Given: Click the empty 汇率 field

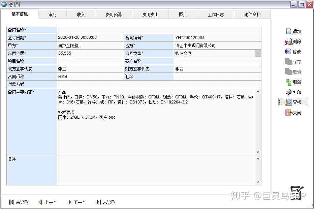Looking at the screenshot, I should click(218, 77).
